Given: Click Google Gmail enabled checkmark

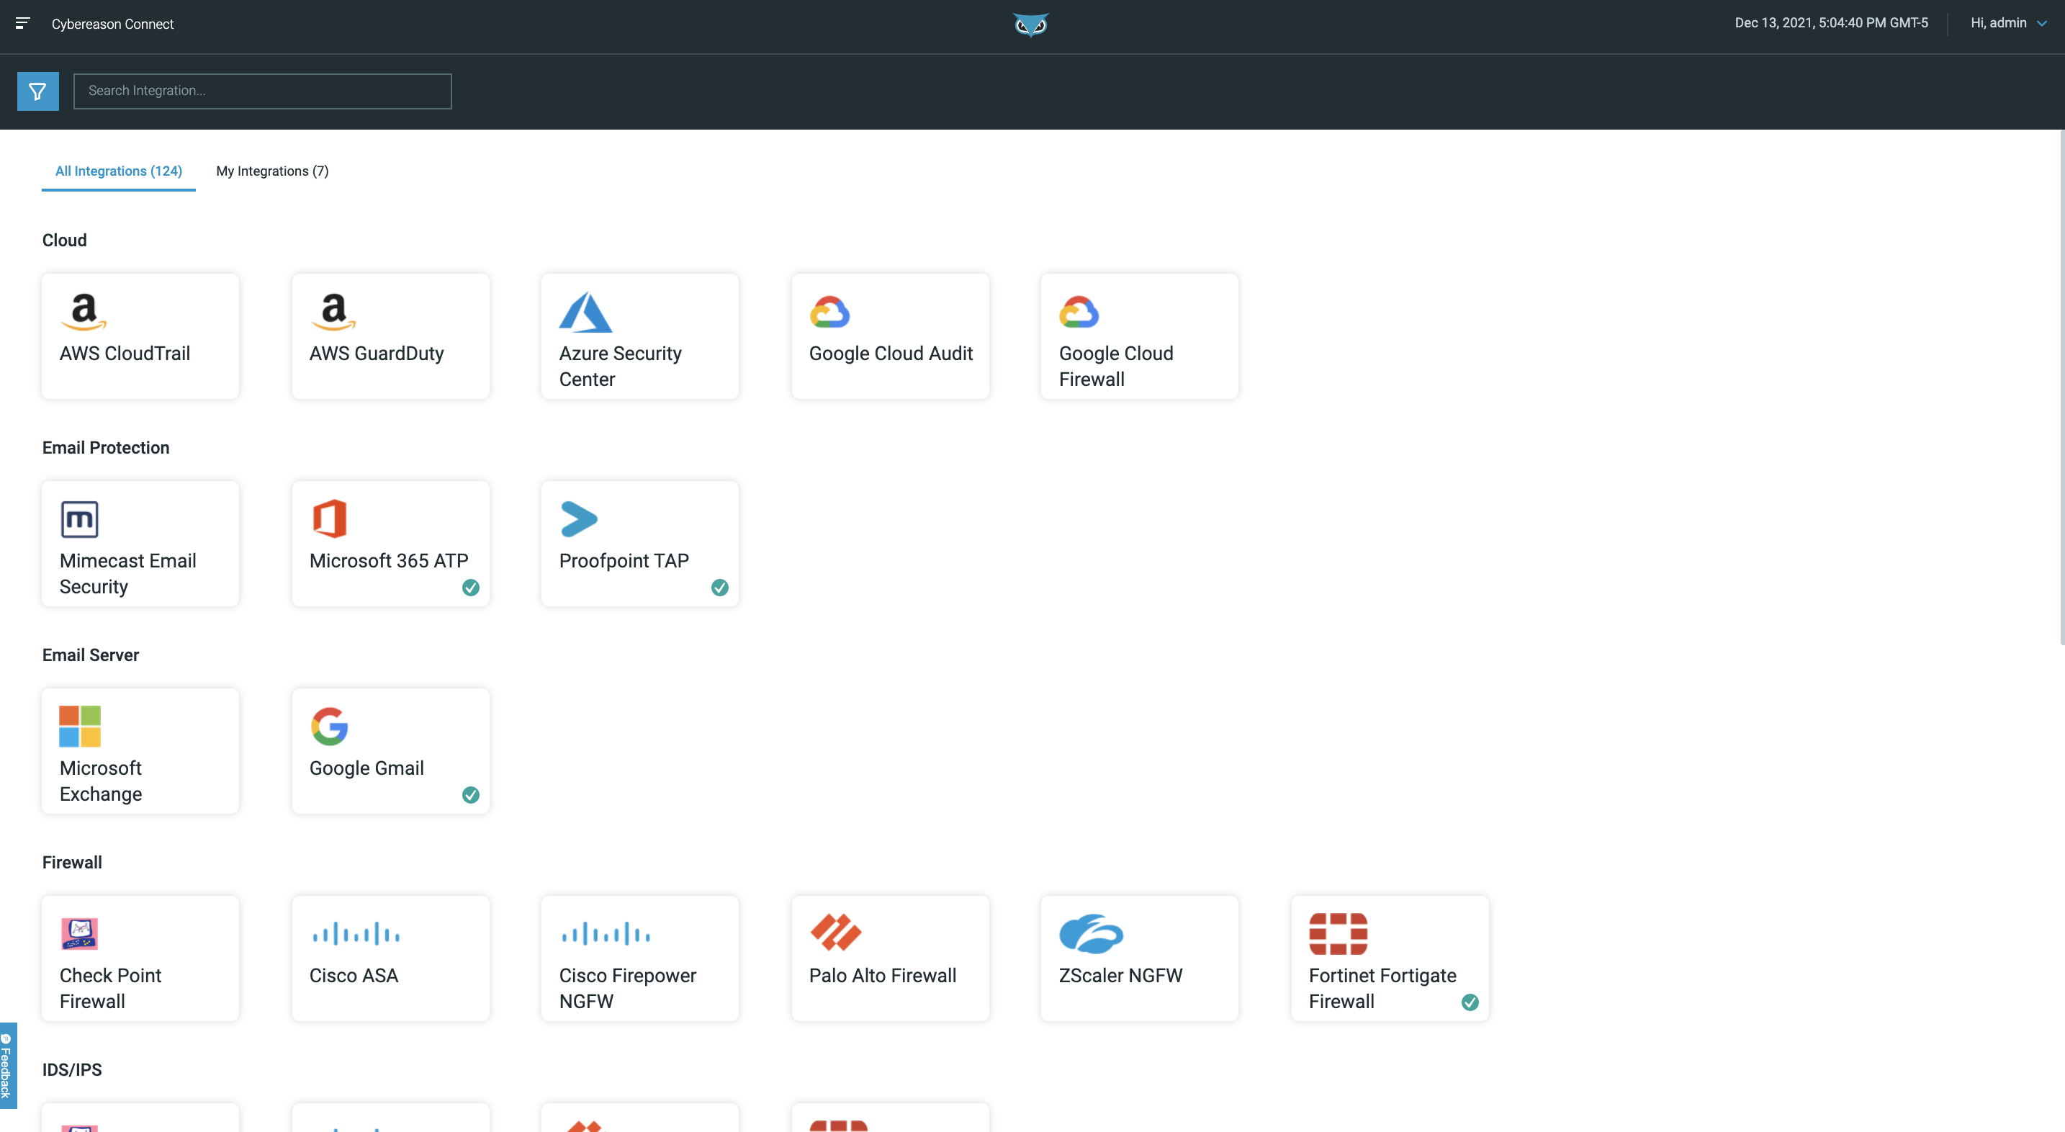Looking at the screenshot, I should coord(471,795).
